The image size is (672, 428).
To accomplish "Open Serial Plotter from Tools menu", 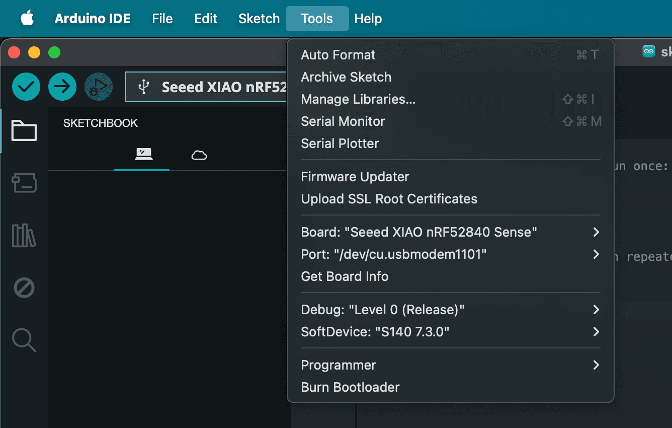I will tap(451, 144).
